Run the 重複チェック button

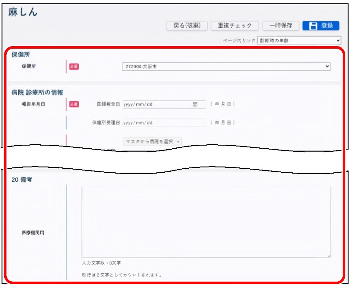tap(235, 26)
